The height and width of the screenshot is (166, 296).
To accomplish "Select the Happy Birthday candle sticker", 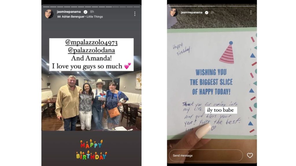I will pos(92,150).
